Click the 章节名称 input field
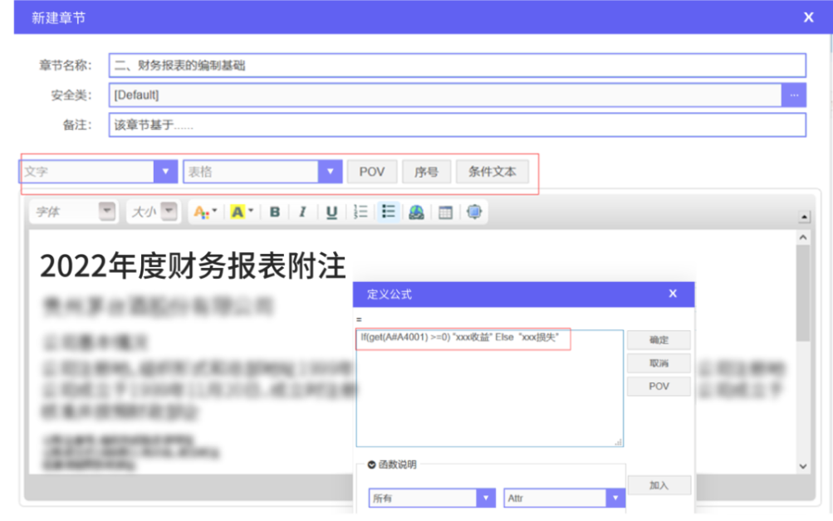 coord(457,66)
